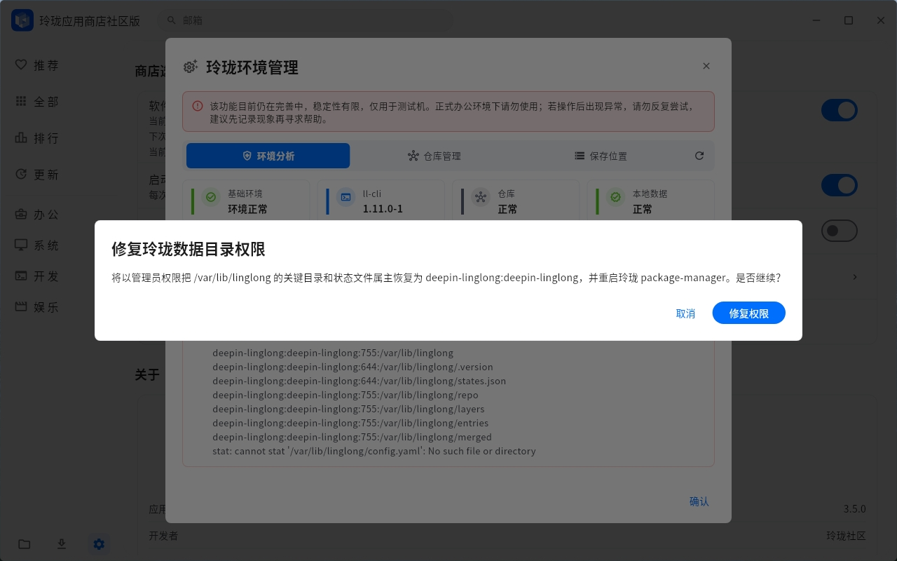Click the 玲珑应用商店 app logo
This screenshot has width=897, height=561.
[22, 20]
